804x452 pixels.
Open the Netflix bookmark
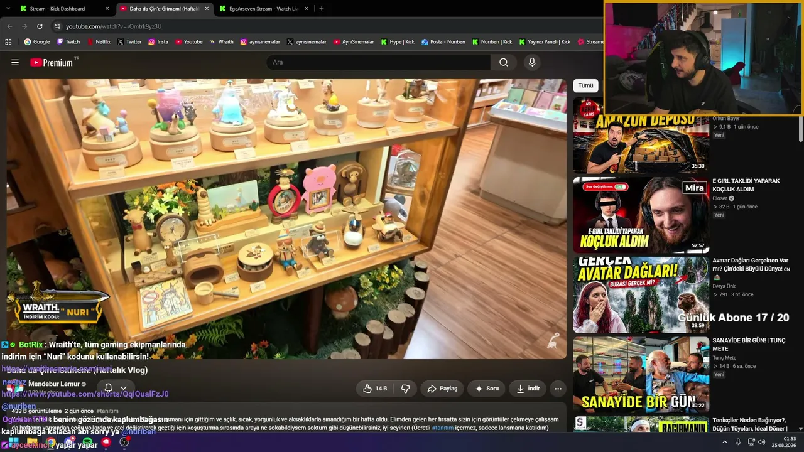(x=99, y=42)
